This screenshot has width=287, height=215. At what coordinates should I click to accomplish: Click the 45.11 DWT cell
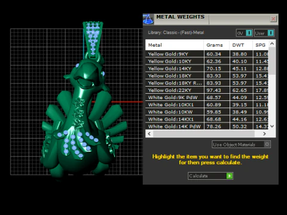[x=242, y=69]
